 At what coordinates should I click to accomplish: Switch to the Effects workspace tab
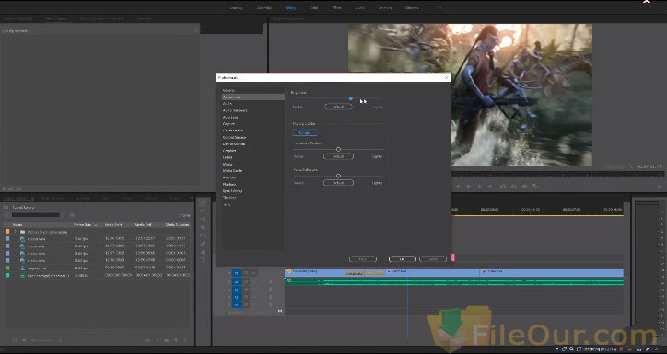336,7
